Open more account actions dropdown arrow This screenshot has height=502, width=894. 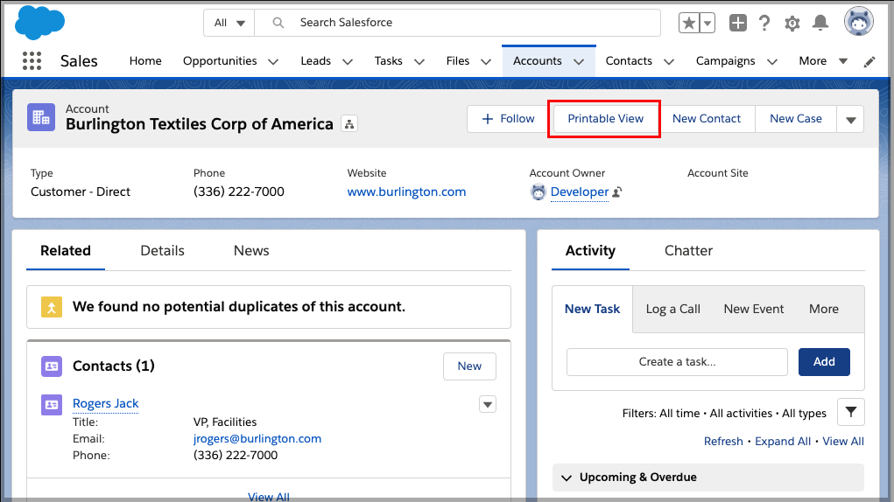(851, 119)
